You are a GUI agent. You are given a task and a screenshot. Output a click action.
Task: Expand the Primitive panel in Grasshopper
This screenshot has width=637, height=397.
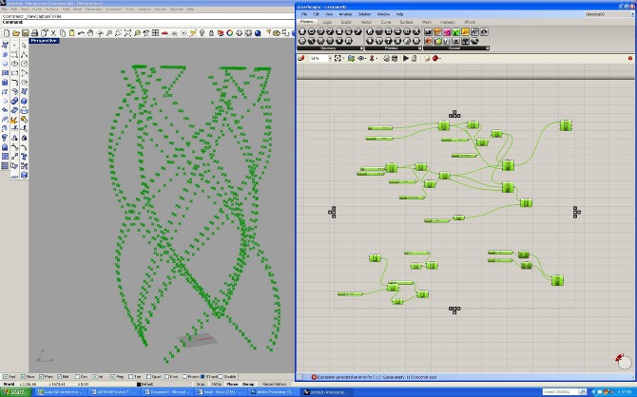click(x=419, y=47)
